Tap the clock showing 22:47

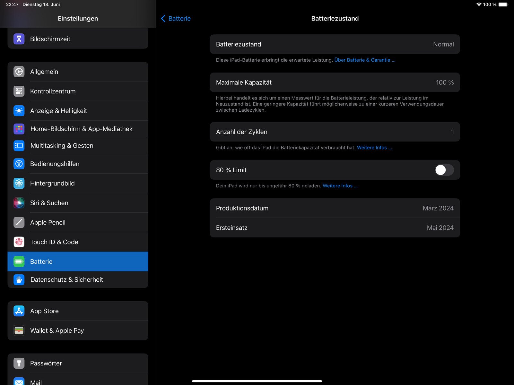pyautogui.click(x=12, y=4)
